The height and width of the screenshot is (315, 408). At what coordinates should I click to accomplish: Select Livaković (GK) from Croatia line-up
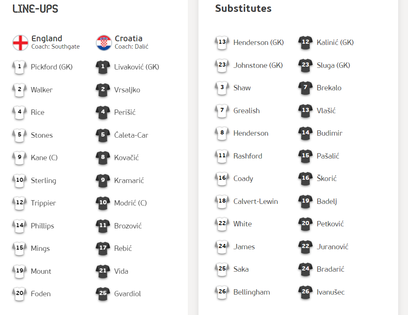point(137,67)
